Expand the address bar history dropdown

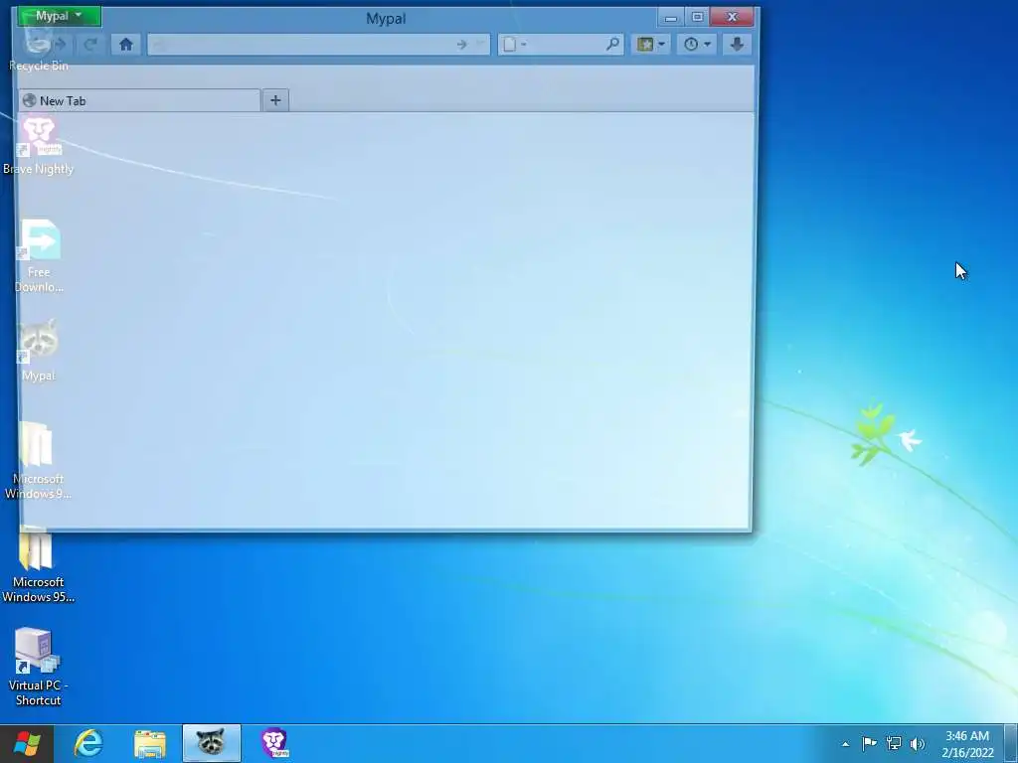coord(480,44)
